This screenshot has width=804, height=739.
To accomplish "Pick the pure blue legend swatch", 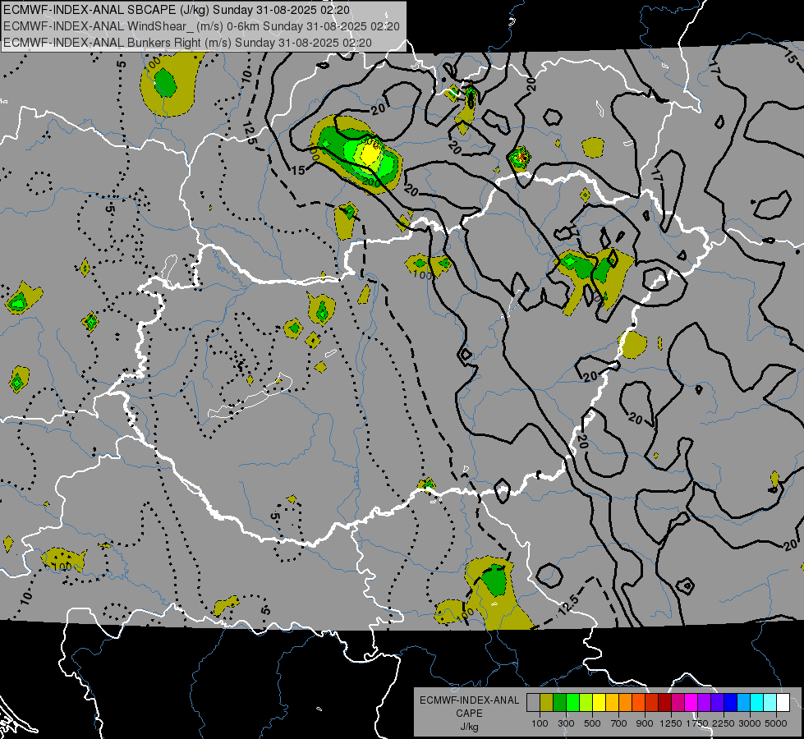I will pos(731,702).
